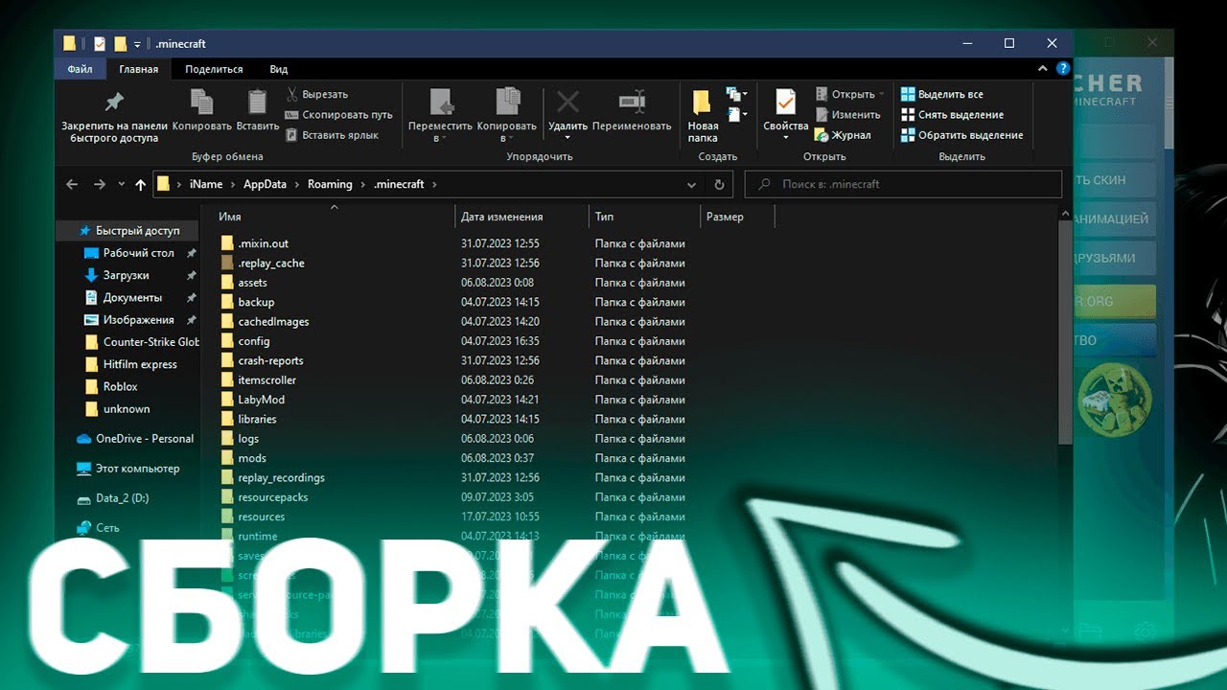Open the blue Help question icon
The image size is (1227, 690).
pyautogui.click(x=1062, y=69)
